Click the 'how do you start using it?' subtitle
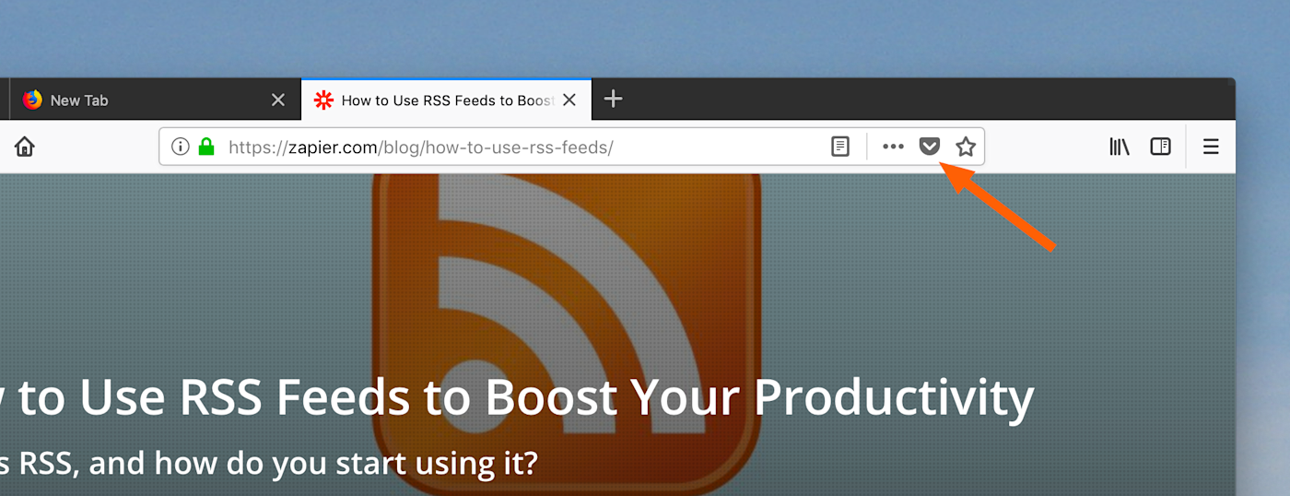1290x496 pixels. tap(345, 462)
